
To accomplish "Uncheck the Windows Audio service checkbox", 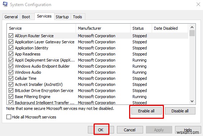I will pos(11,72).
